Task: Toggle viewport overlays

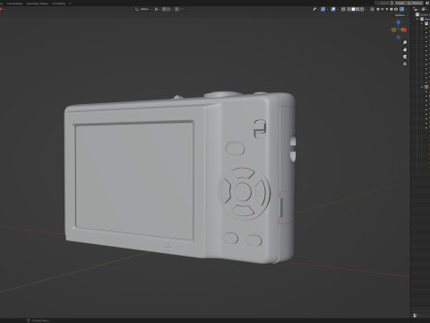Action: click(333, 9)
